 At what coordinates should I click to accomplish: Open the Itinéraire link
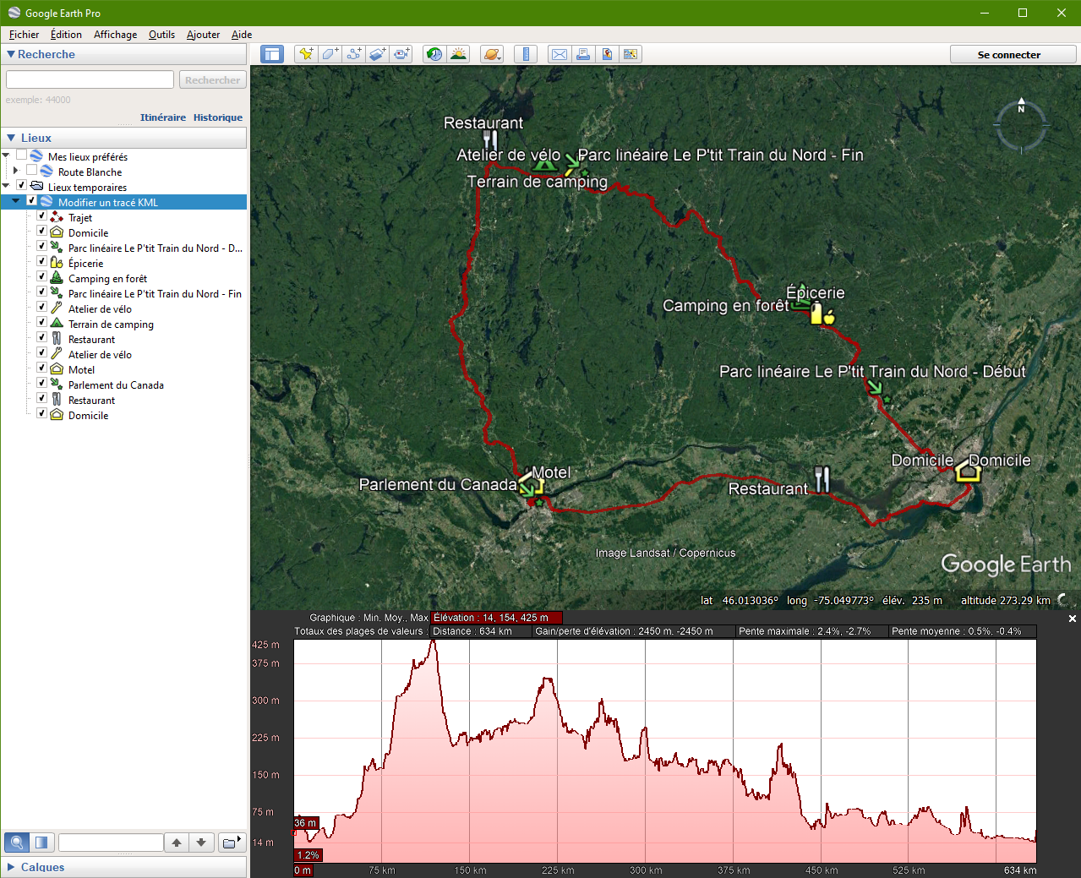pyautogui.click(x=163, y=117)
